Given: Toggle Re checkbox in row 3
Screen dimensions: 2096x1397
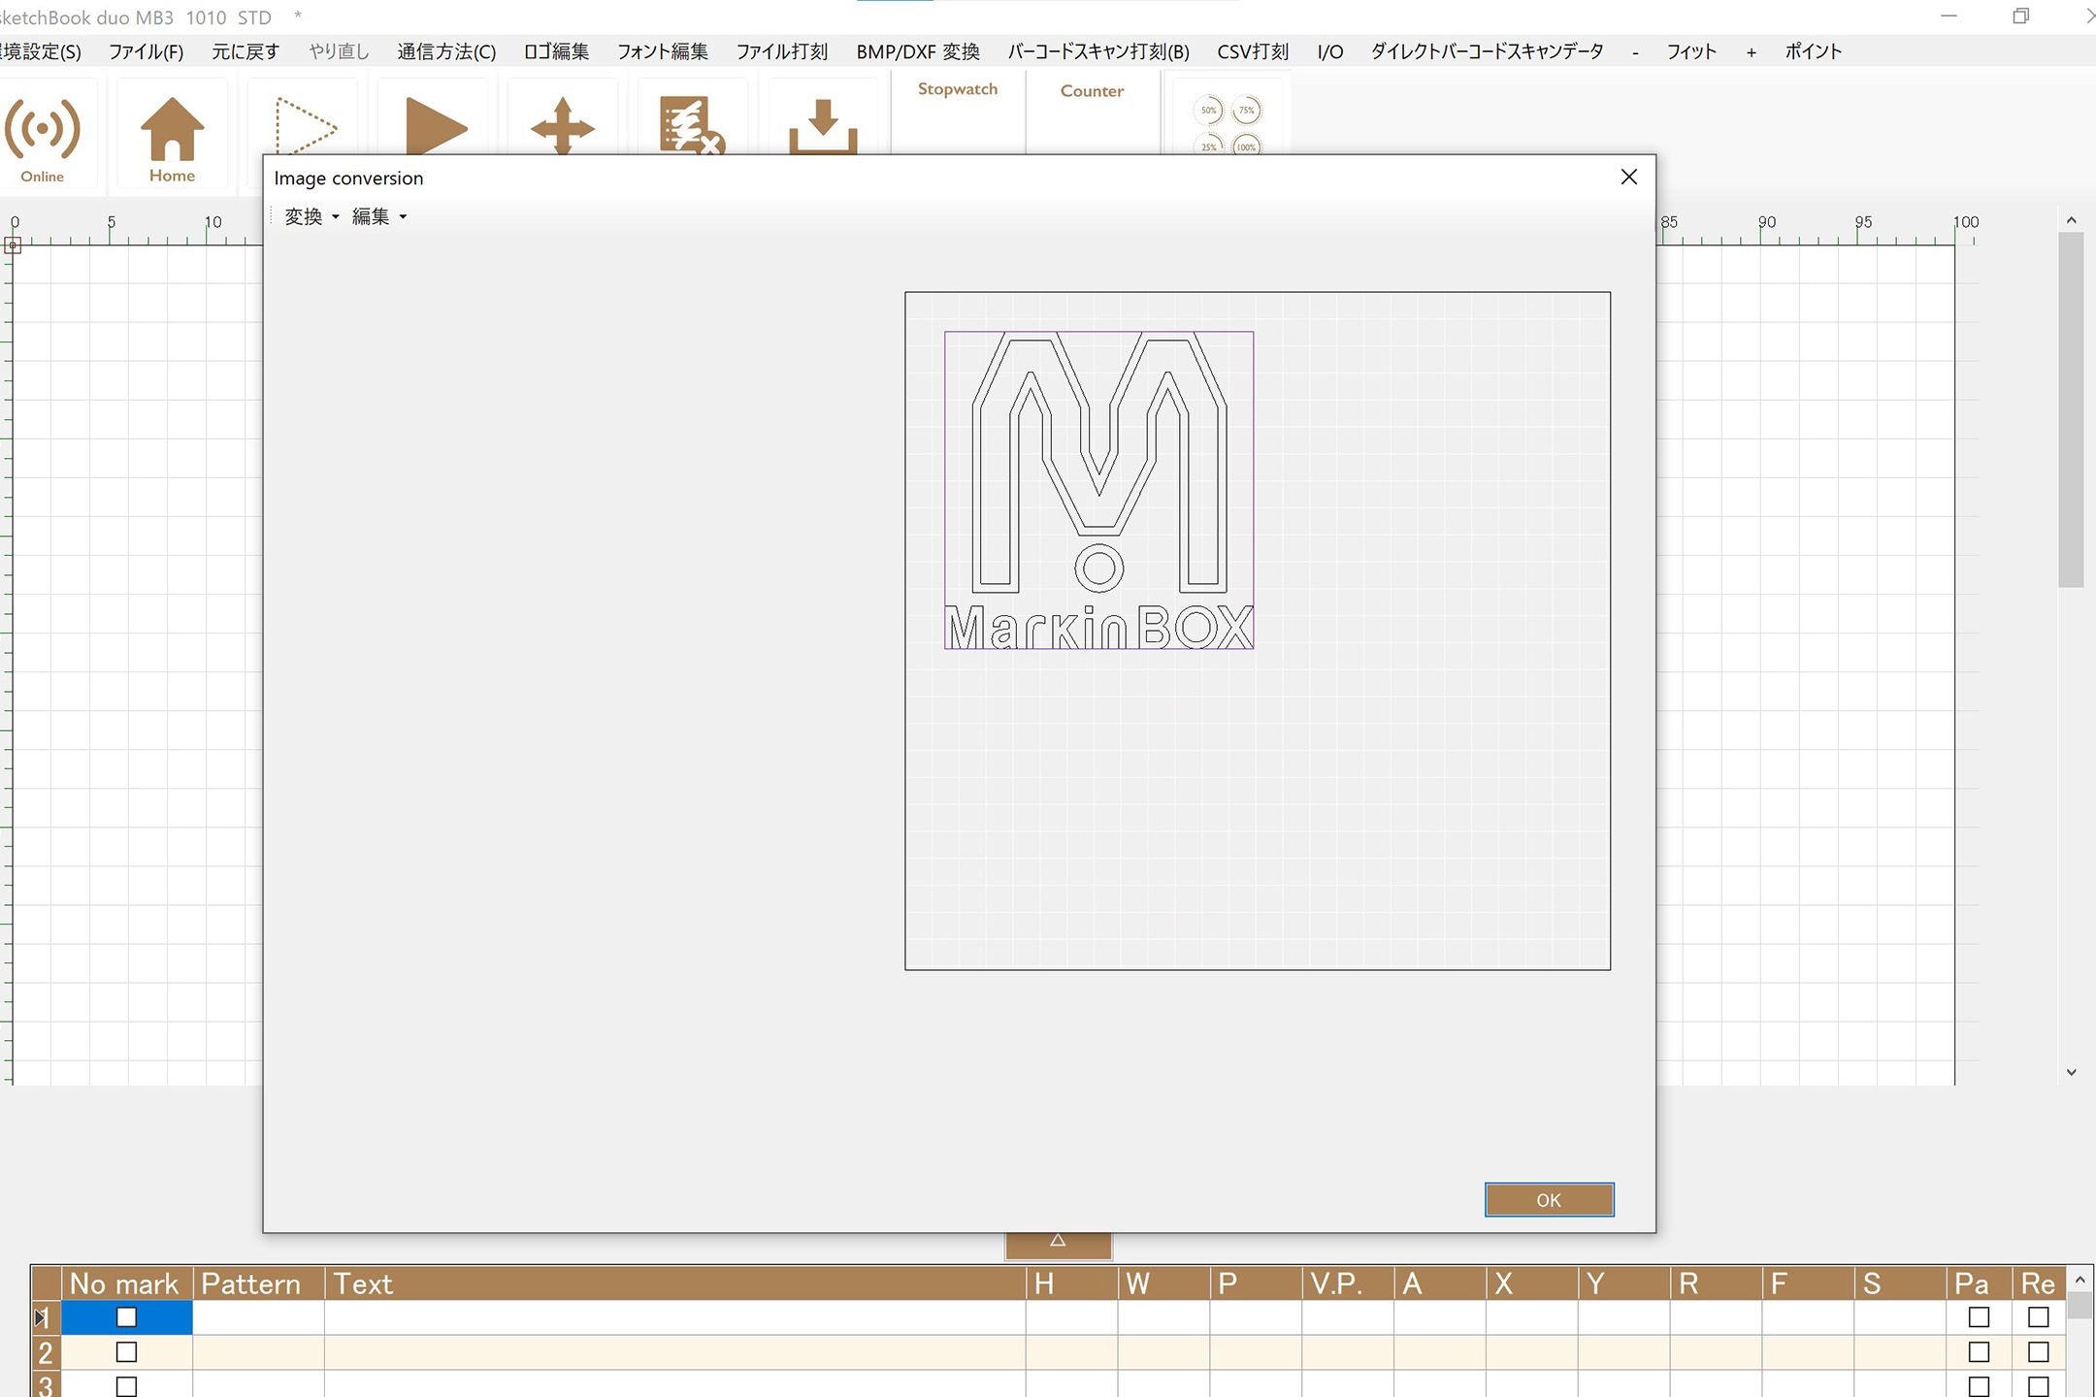Looking at the screenshot, I should pyautogui.click(x=2038, y=1386).
